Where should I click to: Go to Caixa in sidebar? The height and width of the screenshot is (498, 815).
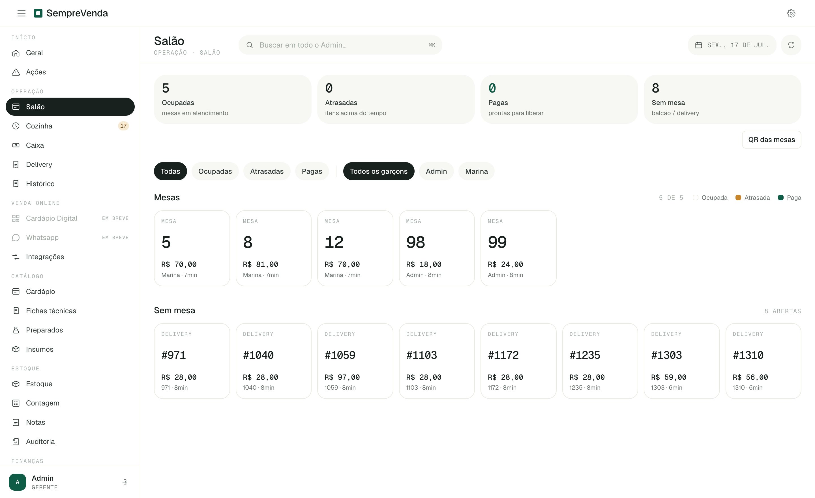tap(70, 145)
